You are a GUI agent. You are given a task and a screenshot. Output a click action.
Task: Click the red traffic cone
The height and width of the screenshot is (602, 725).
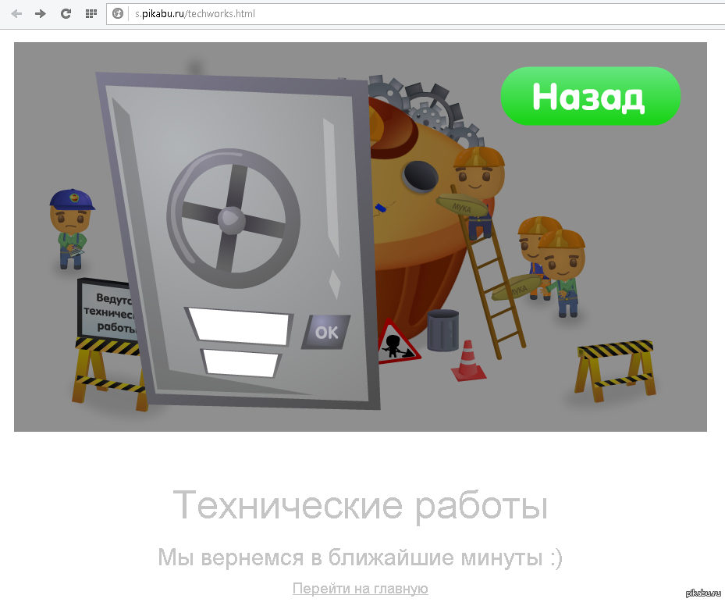point(468,361)
